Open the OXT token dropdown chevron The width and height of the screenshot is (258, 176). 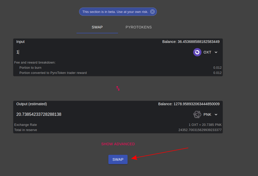tap(216, 52)
